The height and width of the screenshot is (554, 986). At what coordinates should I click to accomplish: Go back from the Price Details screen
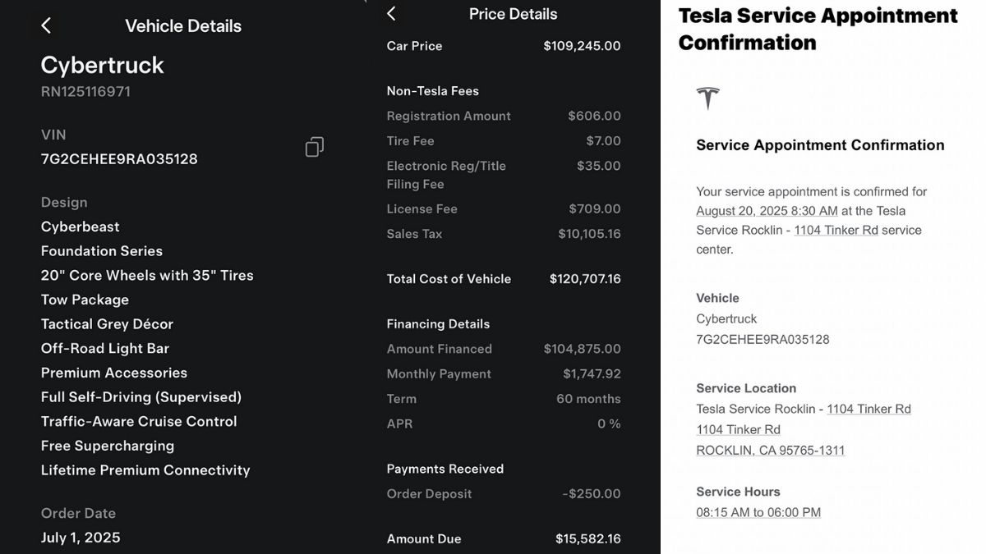pyautogui.click(x=391, y=13)
